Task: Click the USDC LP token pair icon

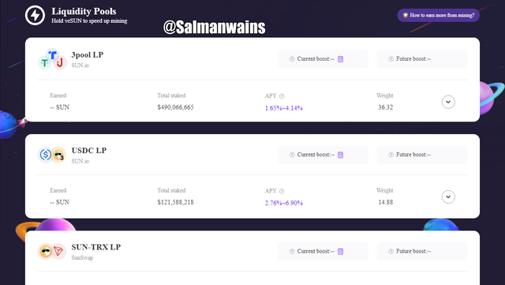Action: 52,155
